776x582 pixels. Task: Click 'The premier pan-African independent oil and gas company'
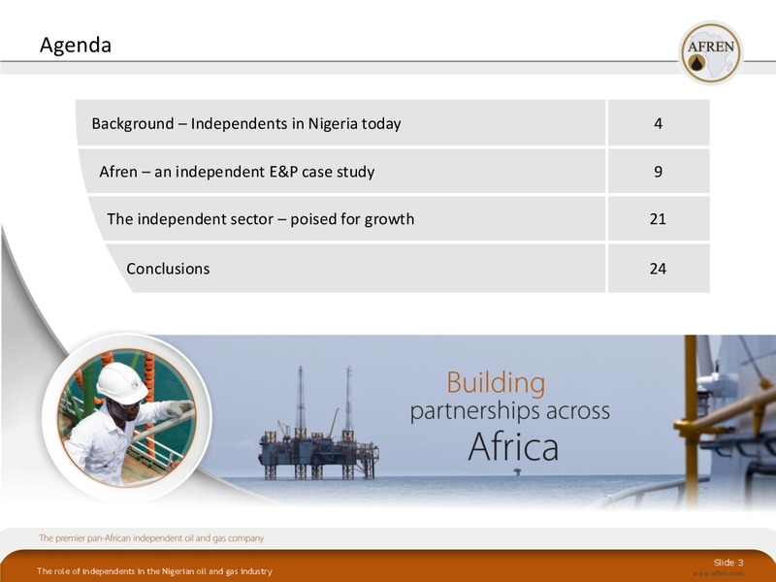[151, 538]
